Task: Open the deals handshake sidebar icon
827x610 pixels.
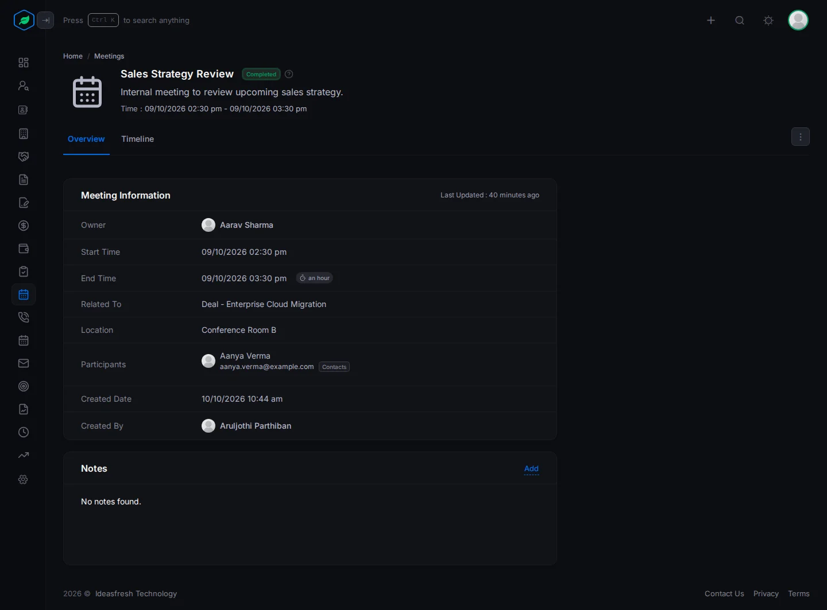Action: tap(24, 157)
